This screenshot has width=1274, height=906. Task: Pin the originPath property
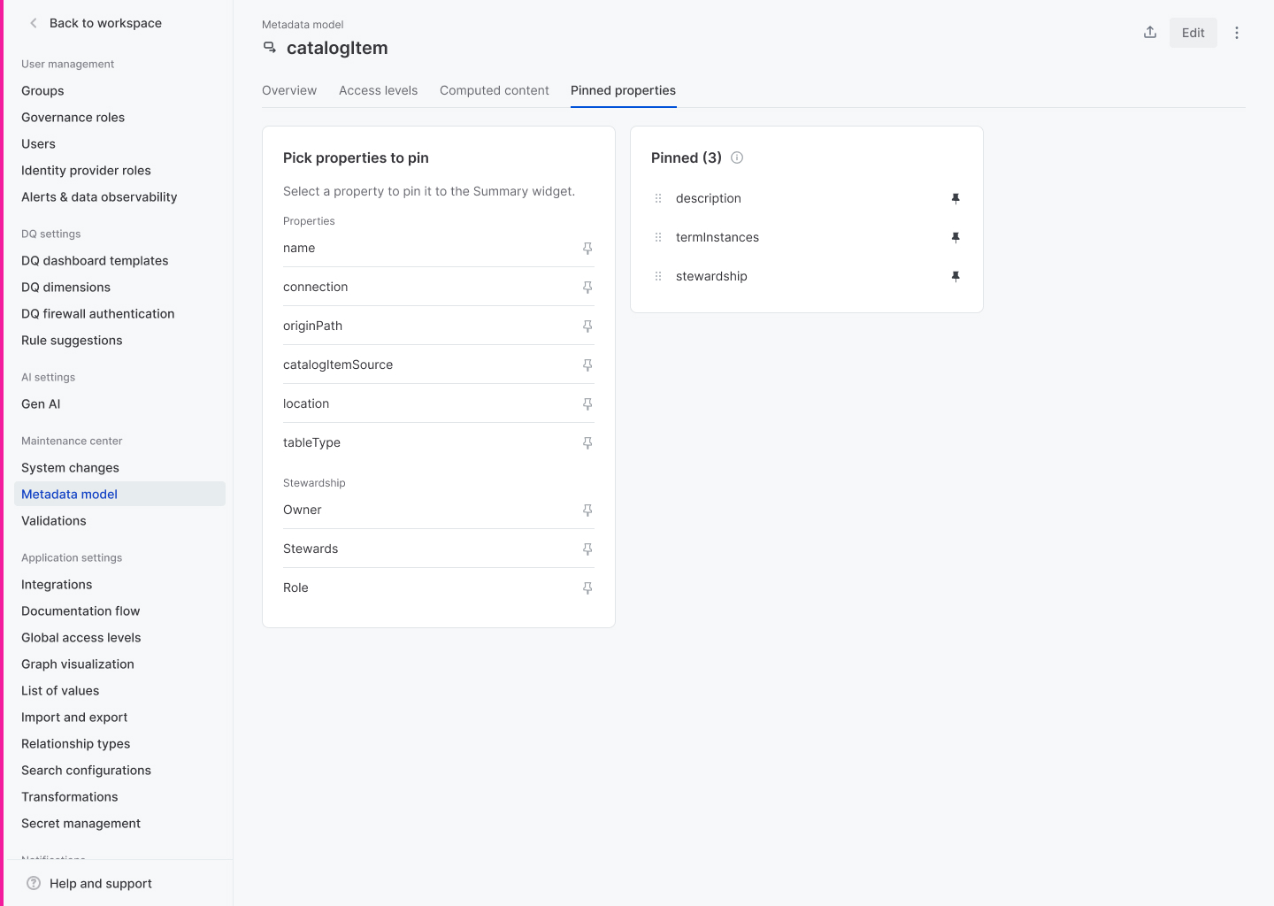pyautogui.click(x=587, y=326)
